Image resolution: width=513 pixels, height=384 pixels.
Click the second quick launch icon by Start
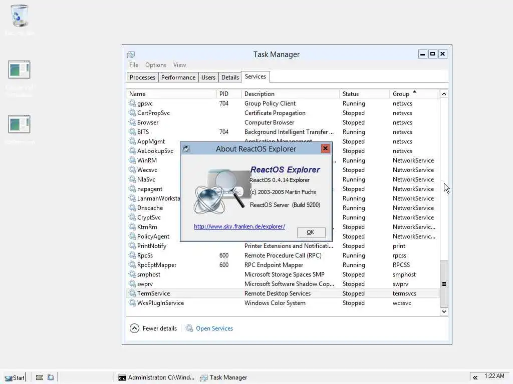tap(51, 377)
